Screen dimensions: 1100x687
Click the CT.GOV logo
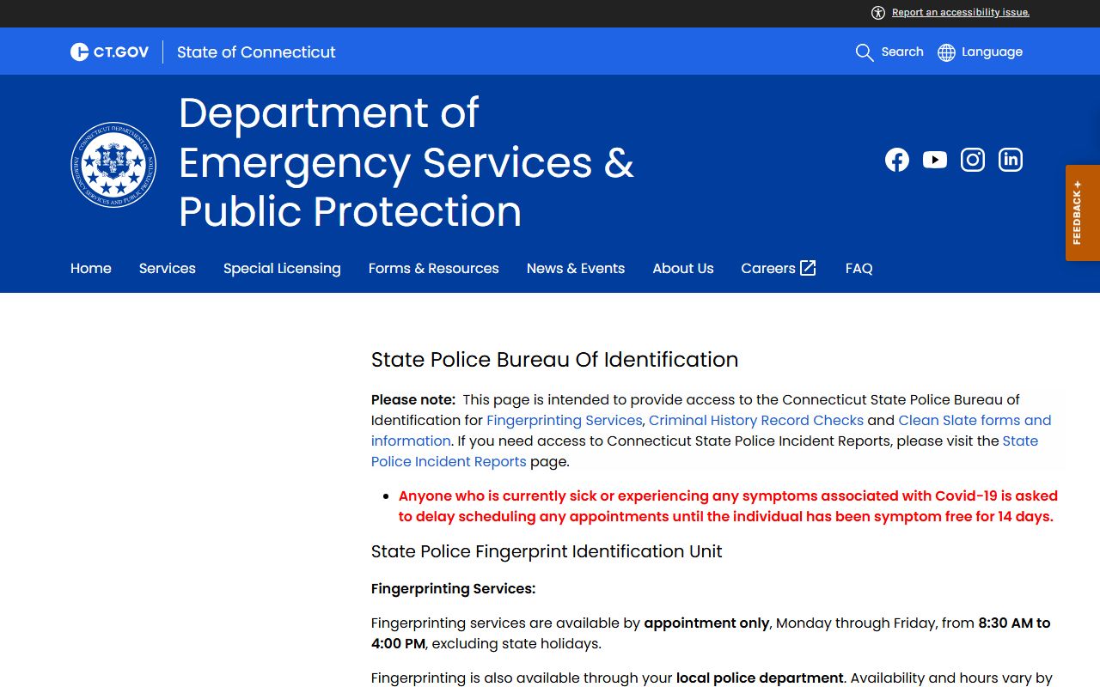coord(109,52)
